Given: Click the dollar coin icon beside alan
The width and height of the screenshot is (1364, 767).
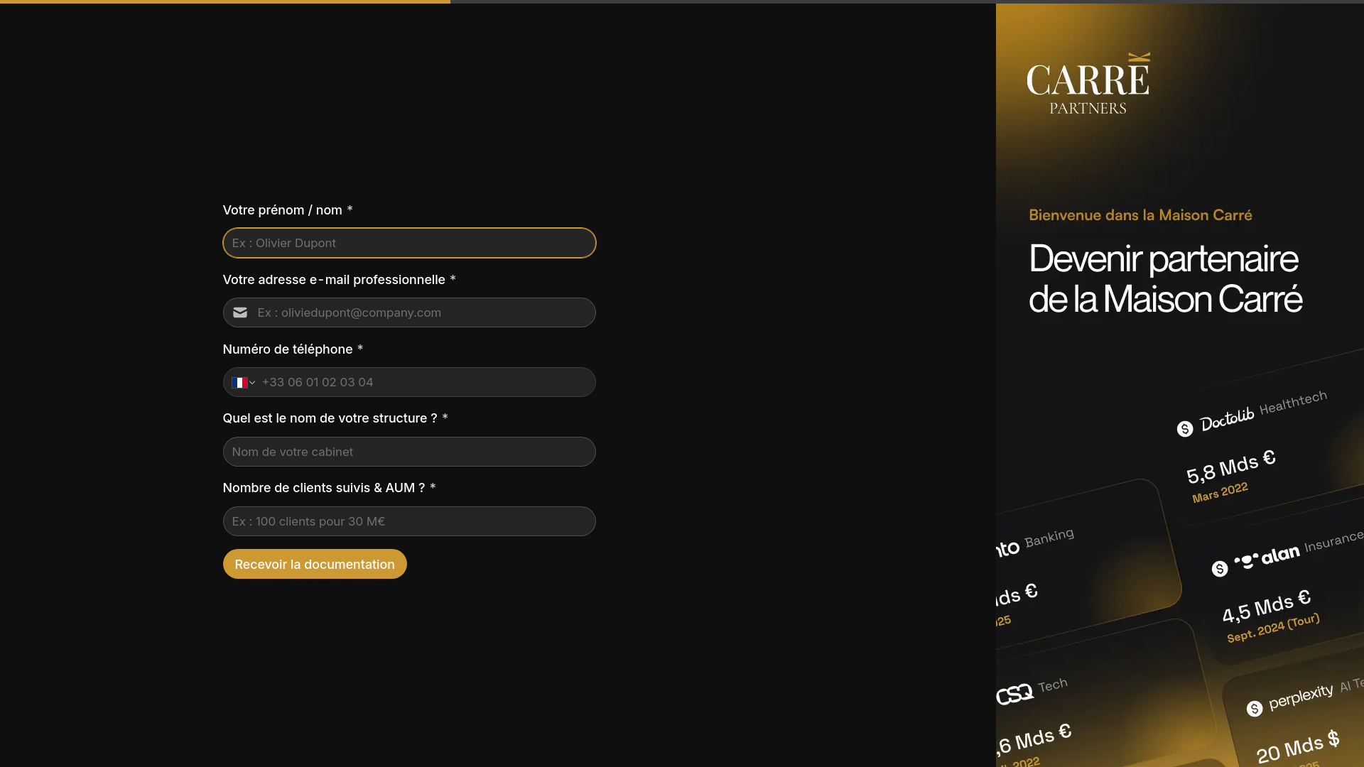Looking at the screenshot, I should [1220, 569].
